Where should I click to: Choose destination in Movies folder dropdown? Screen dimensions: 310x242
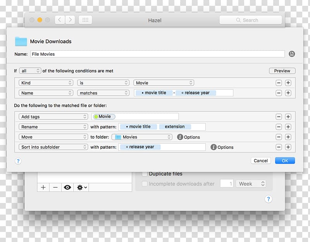pos(142,137)
